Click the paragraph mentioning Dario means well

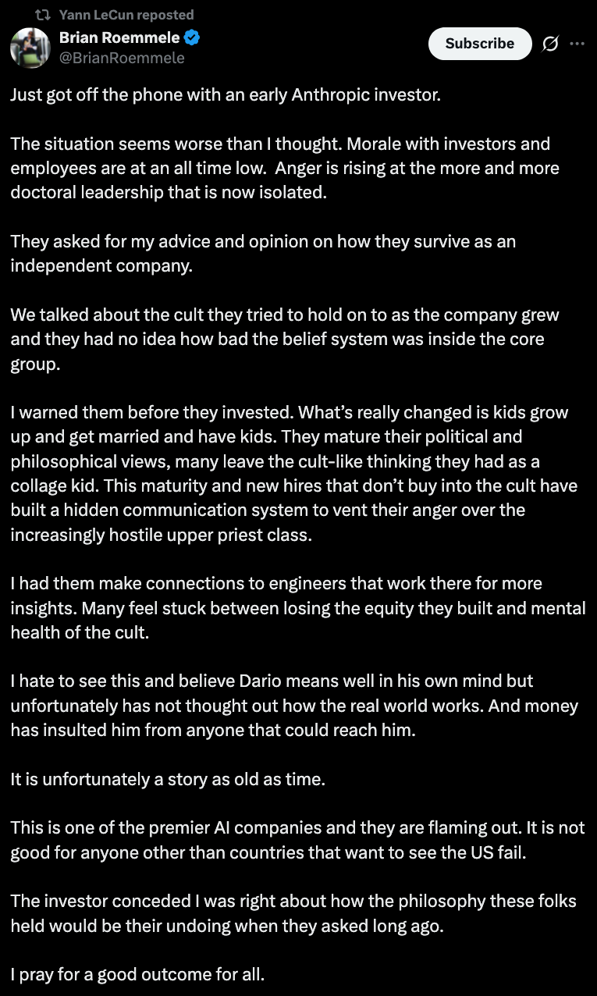(x=294, y=706)
